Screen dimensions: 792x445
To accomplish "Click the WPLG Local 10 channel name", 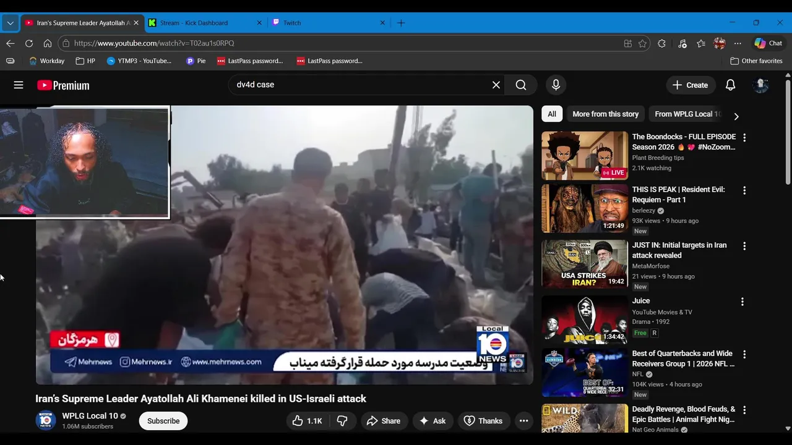I will [90, 416].
